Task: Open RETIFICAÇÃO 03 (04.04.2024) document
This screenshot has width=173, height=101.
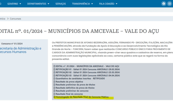Action: click(x=88, y=75)
